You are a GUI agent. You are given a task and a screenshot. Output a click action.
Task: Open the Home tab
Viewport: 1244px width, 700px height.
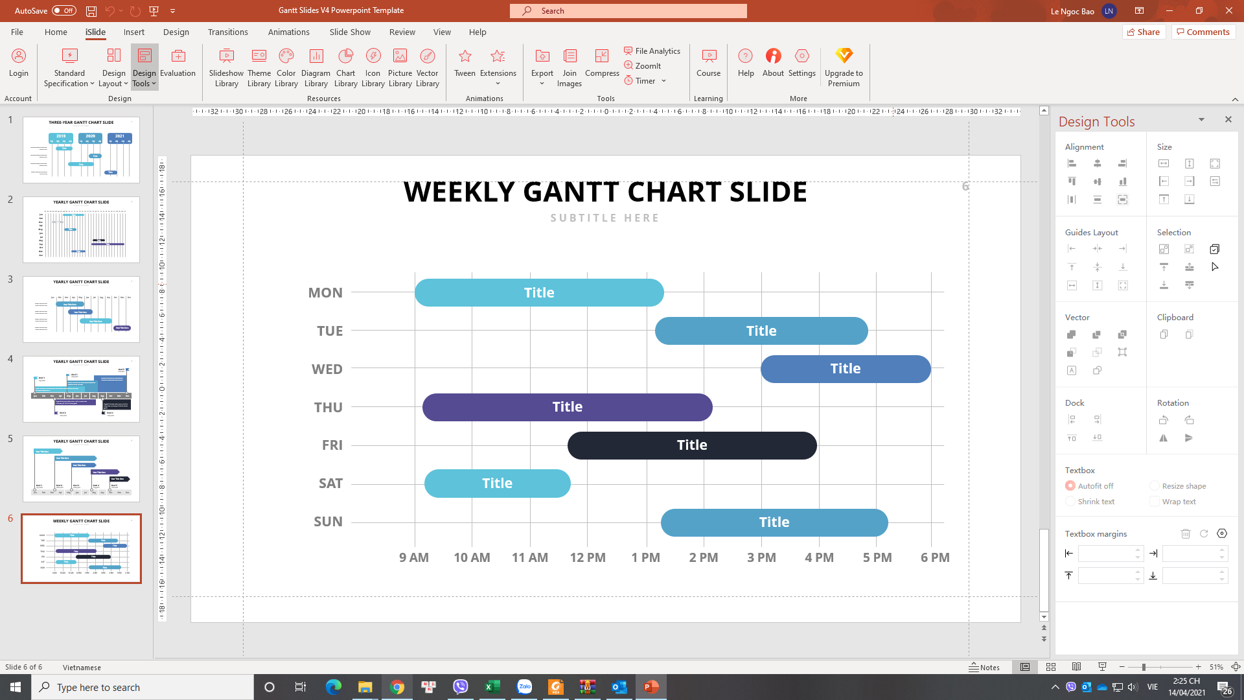(x=56, y=32)
